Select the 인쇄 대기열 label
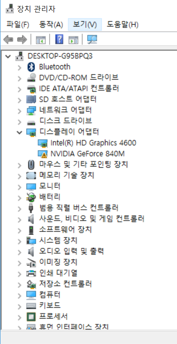Viewport: 177px width, 344px height. pyautogui.click(x=58, y=273)
